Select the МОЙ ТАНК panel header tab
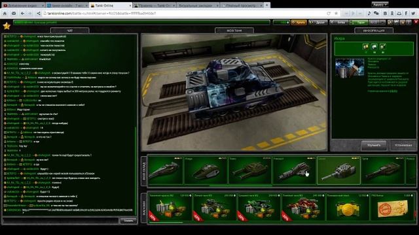419x235 pixels. tap(234, 31)
